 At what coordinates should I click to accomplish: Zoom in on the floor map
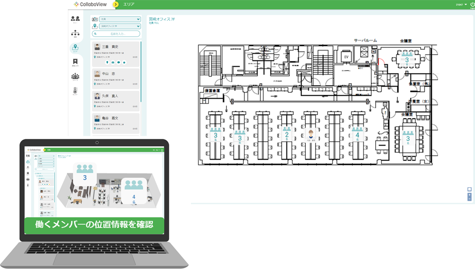[469, 195]
